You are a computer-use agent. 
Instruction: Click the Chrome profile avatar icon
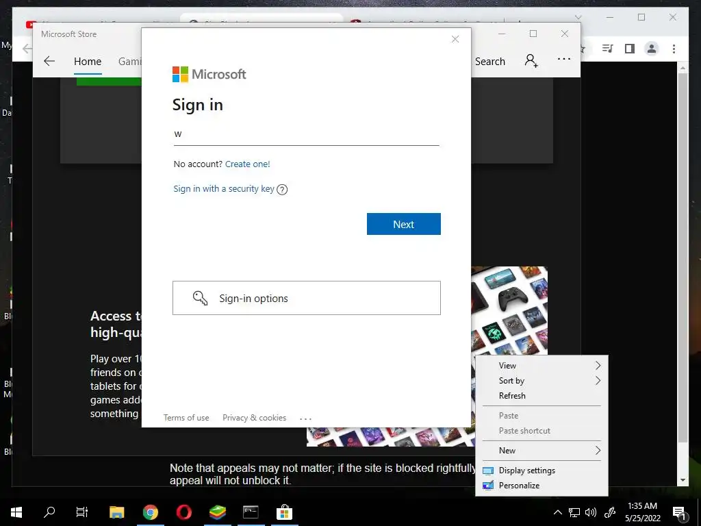coord(652,49)
